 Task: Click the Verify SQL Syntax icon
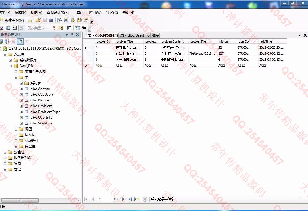click(x=61, y=28)
